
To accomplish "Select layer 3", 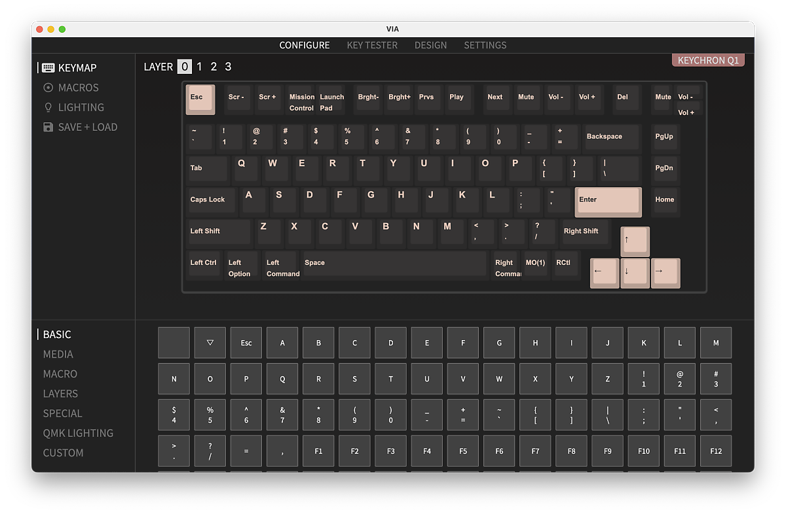I will tap(228, 67).
